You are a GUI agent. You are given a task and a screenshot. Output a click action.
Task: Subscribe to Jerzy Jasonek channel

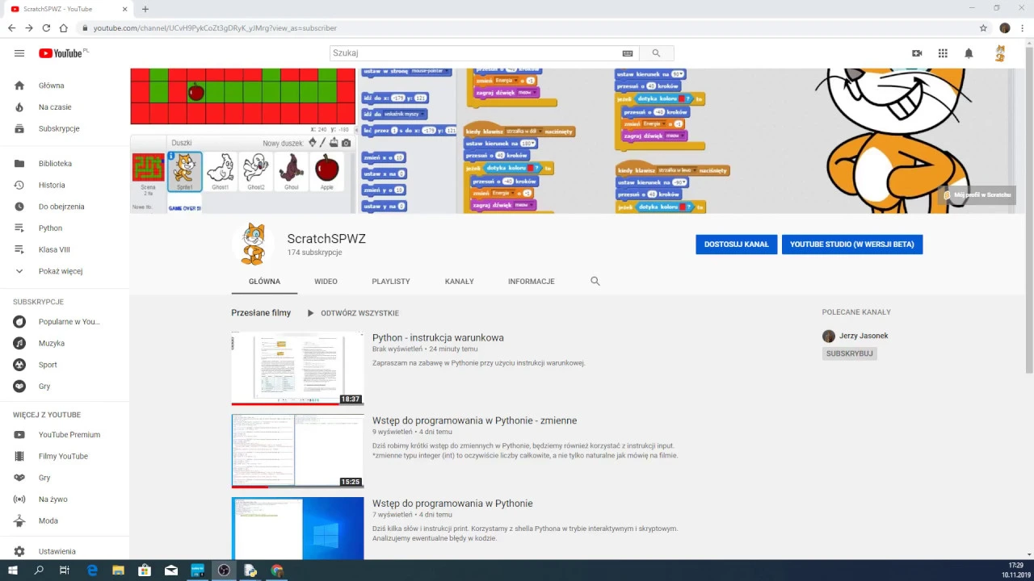click(x=849, y=353)
